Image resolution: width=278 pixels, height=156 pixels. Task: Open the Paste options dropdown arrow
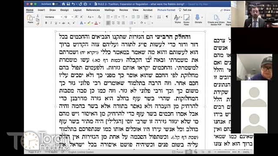(x=34, y=17)
